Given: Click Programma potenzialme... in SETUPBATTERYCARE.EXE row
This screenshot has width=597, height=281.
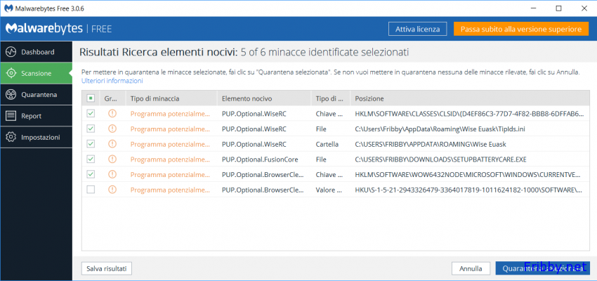Looking at the screenshot, I should click(170, 159).
